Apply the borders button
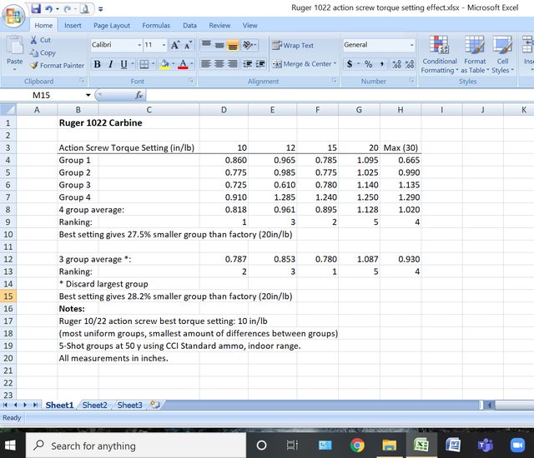This screenshot has height=458, width=534. tap(144, 64)
